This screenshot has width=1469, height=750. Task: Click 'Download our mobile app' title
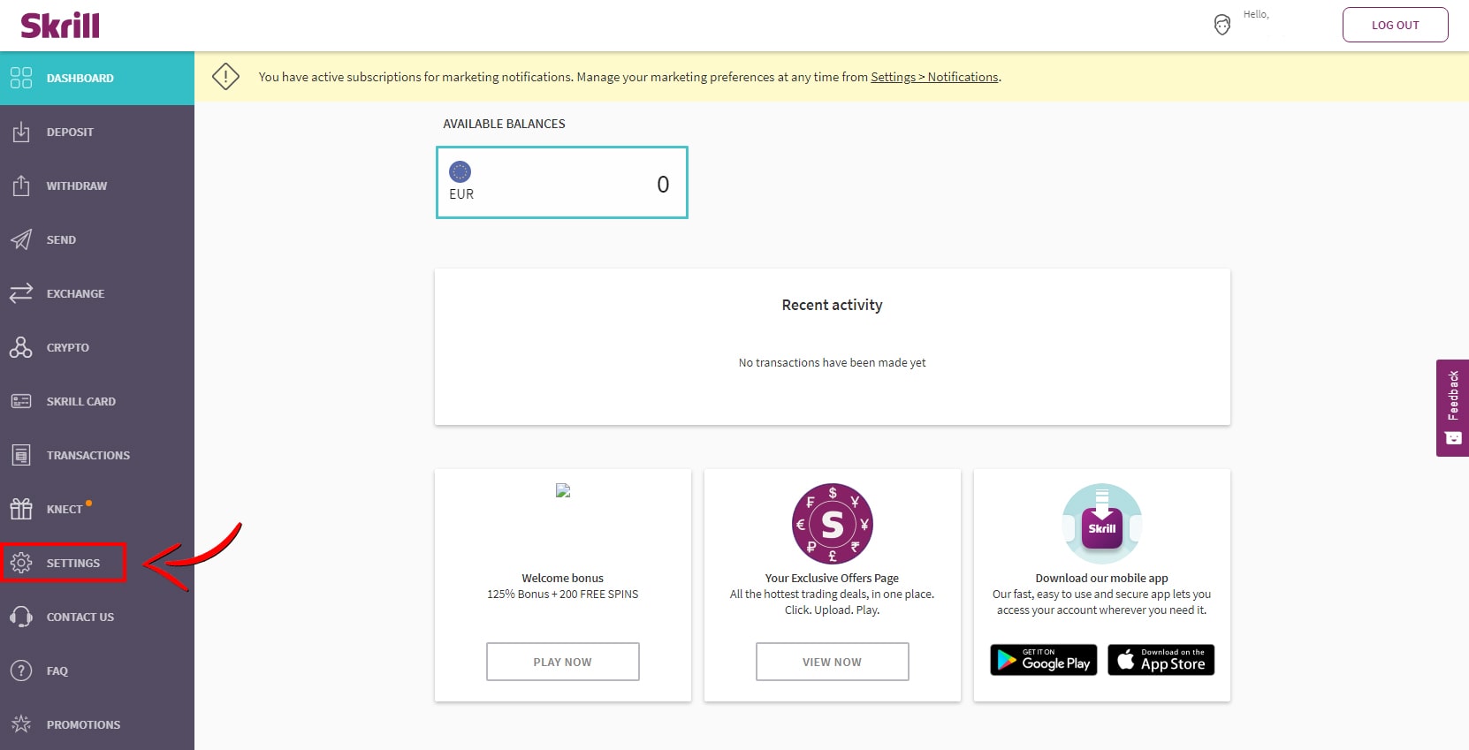point(1102,578)
